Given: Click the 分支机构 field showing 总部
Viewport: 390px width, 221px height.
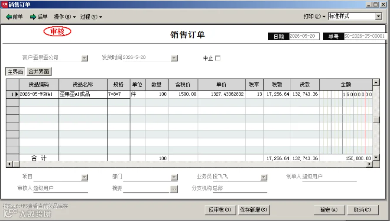Looking at the screenshot, I should pos(240,188).
